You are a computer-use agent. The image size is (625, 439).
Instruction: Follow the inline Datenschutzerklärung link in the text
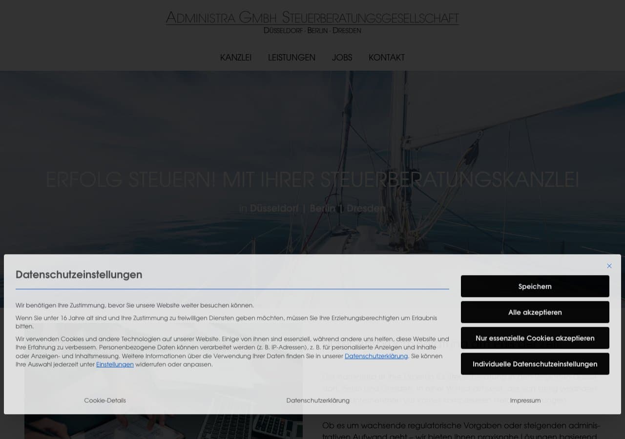376,356
